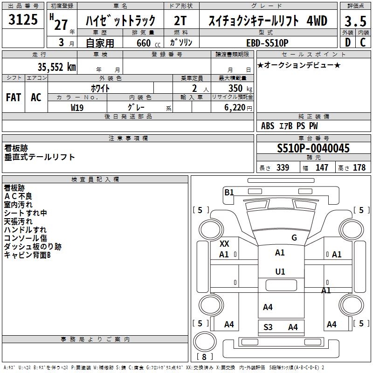The height and width of the screenshot is (373, 373).
Task: Click the recycle deposit 6,220 yen value
Action: point(239,107)
